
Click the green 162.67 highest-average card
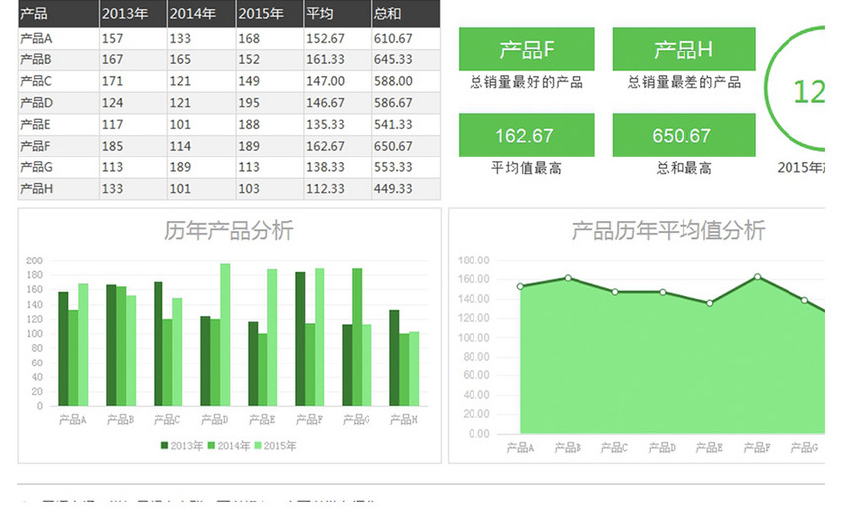click(526, 136)
